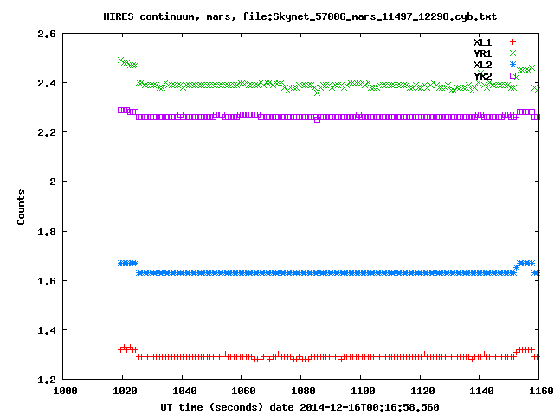554x415 pixels.
Task: Click the UT time (seconds) x-axis label
Action: 300,407
